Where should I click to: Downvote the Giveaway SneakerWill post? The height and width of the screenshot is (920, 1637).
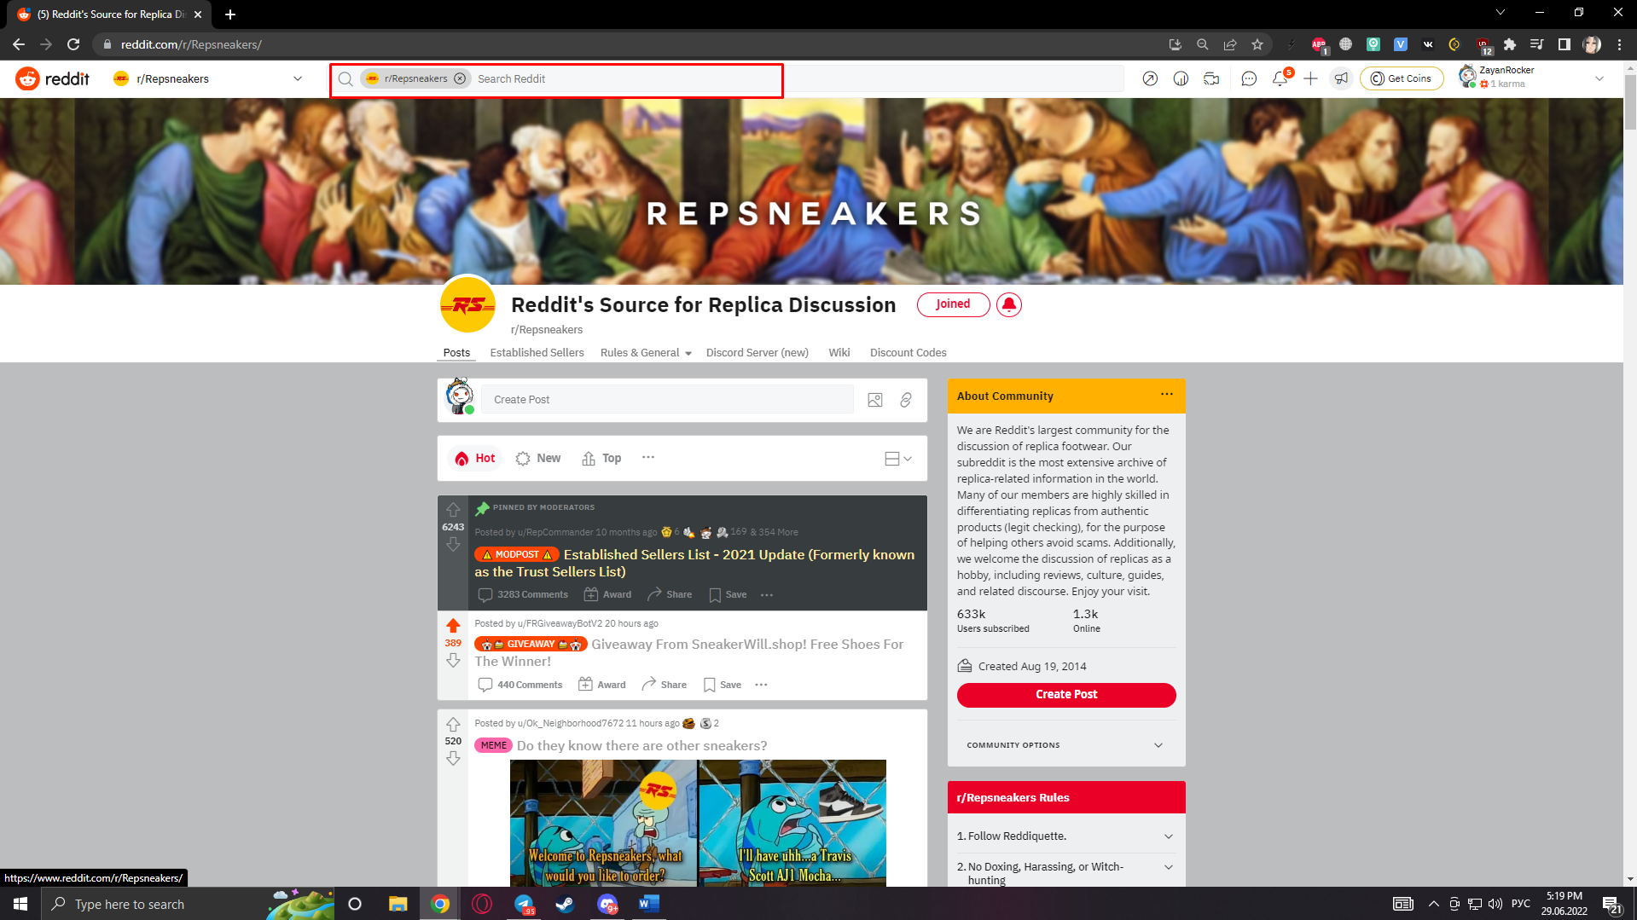coord(453,660)
